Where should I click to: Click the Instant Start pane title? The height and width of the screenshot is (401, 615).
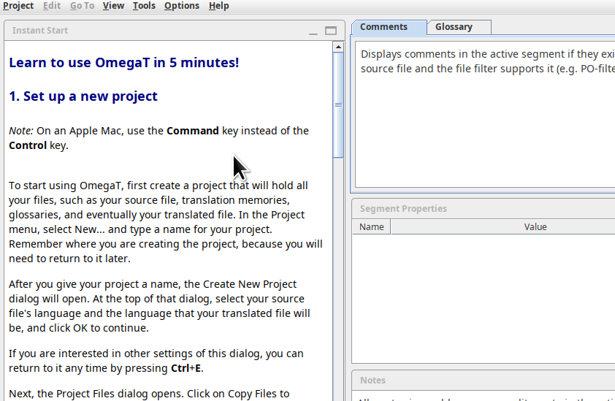point(40,31)
